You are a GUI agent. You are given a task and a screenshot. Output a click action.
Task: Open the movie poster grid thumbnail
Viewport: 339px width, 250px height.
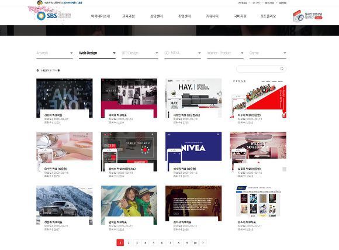[x=258, y=201]
